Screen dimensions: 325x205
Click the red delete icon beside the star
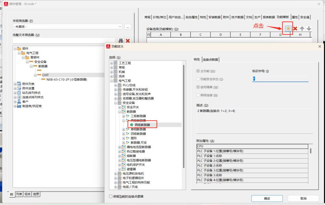(295, 29)
